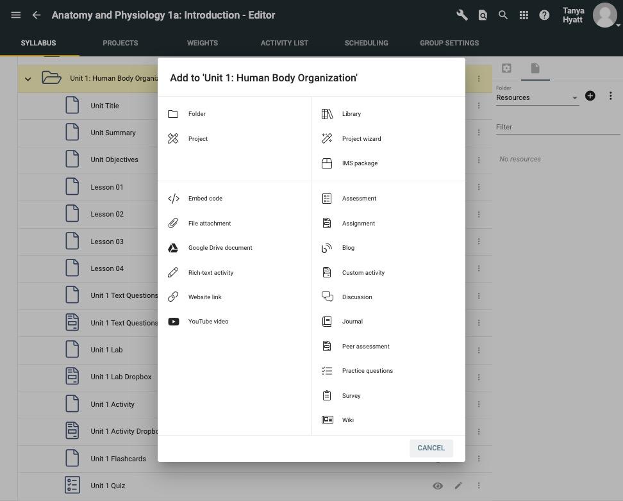Select Google Drive document option

[x=220, y=248]
